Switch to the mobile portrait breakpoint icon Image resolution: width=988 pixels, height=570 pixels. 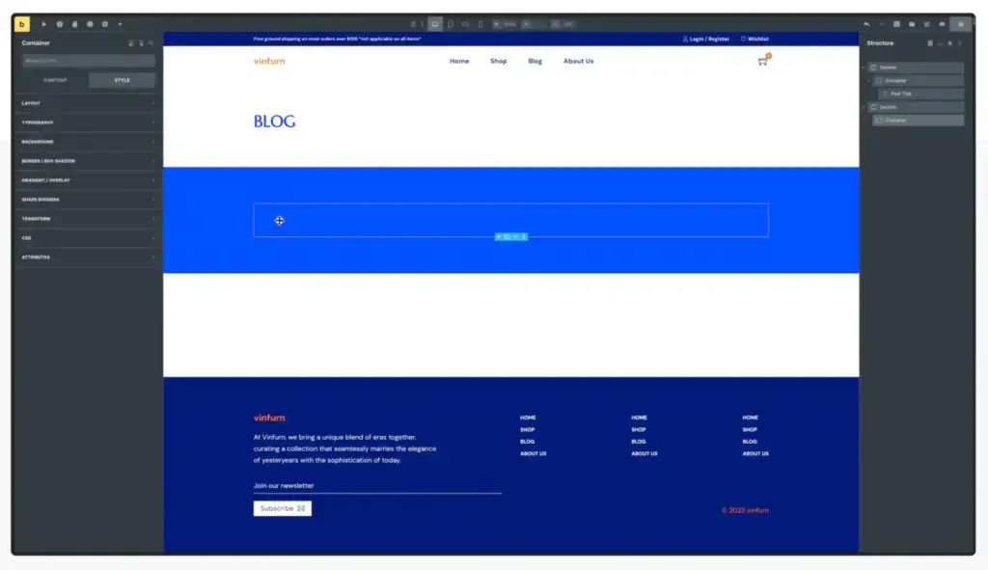[x=480, y=23]
